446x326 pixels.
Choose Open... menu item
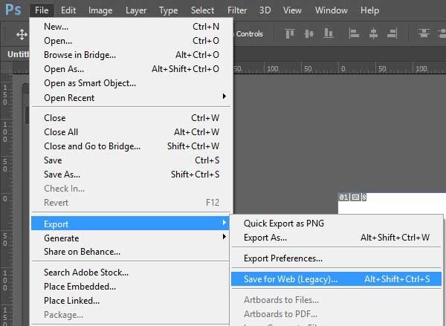click(132, 41)
